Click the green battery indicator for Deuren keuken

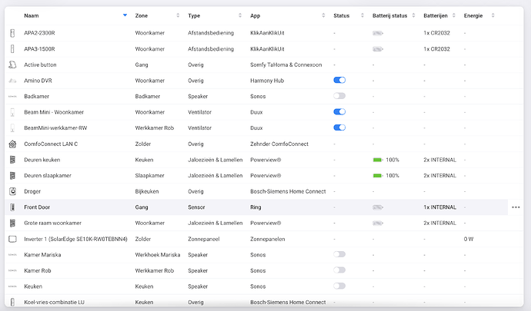click(x=378, y=160)
